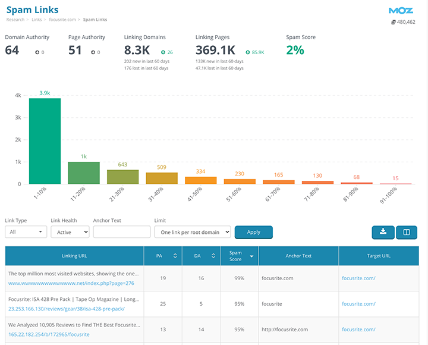Click the PA column sort arrows
Image resolution: width=428 pixels, height=345 pixels.
(x=175, y=256)
